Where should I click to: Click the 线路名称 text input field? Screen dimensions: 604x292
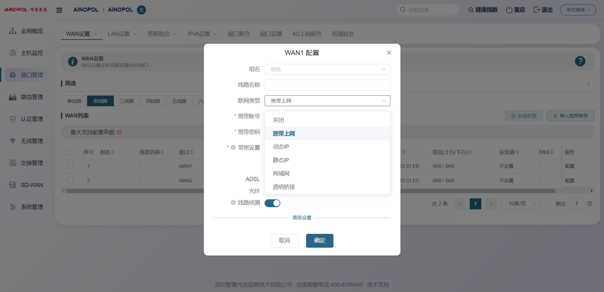coord(327,85)
